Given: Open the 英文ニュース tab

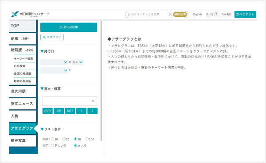Looking at the screenshot, I should click(22, 104).
